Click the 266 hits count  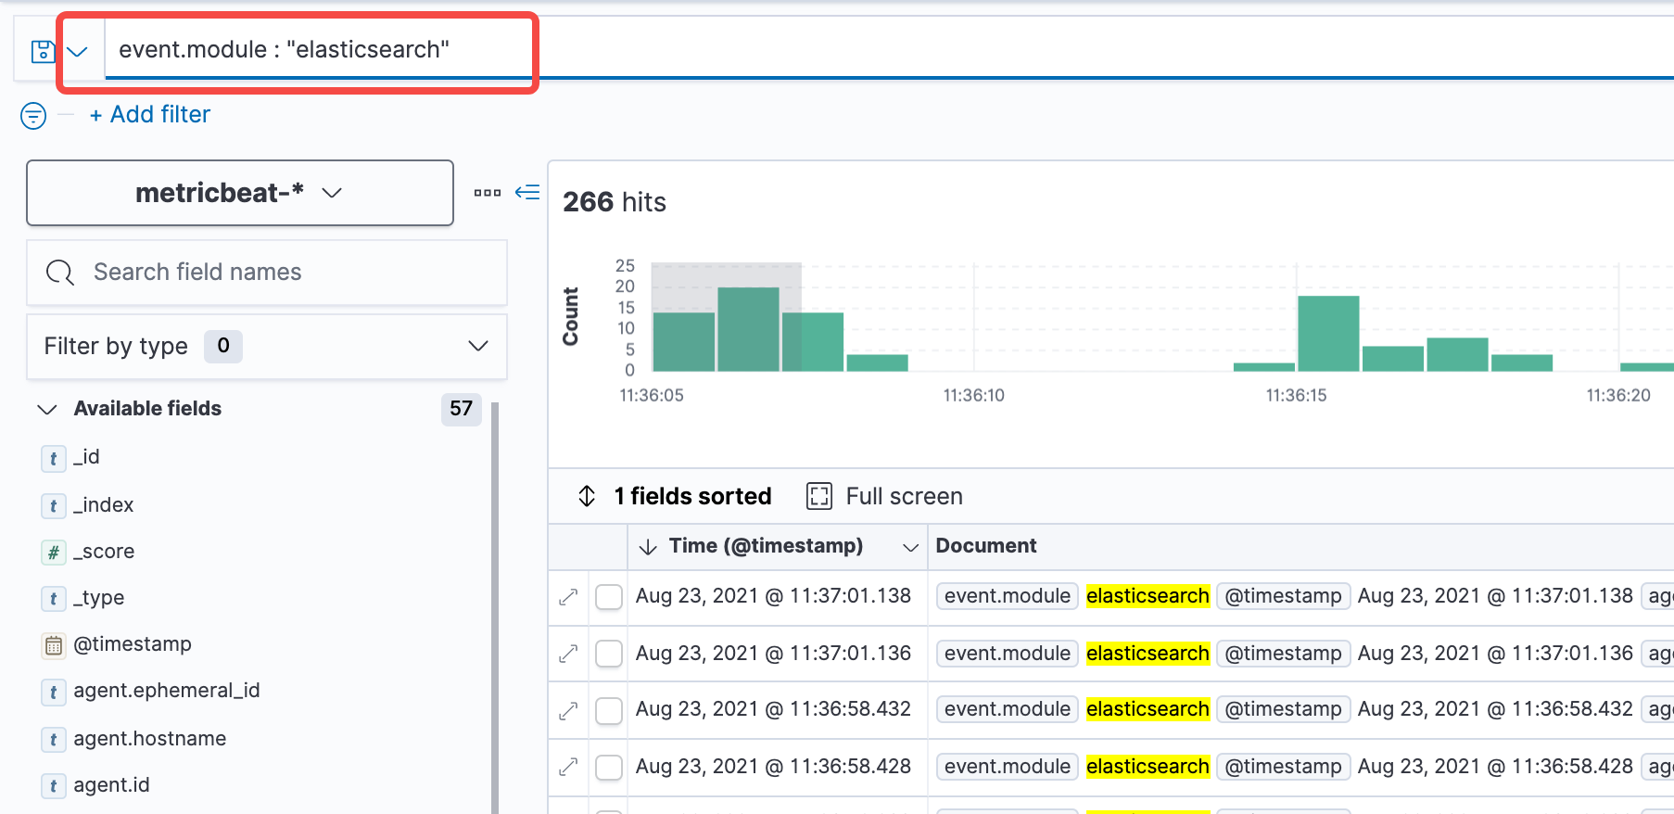point(615,202)
